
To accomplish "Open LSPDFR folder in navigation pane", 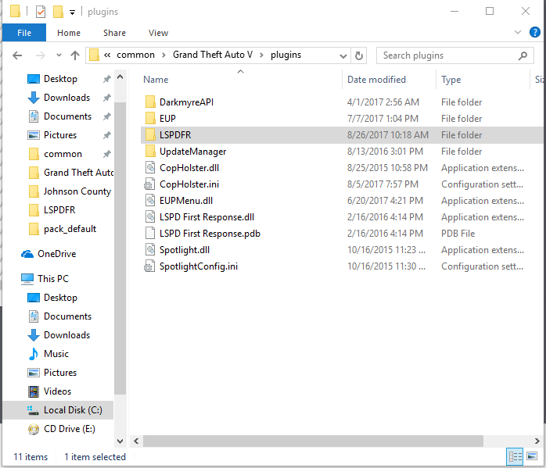I will tap(59, 210).
